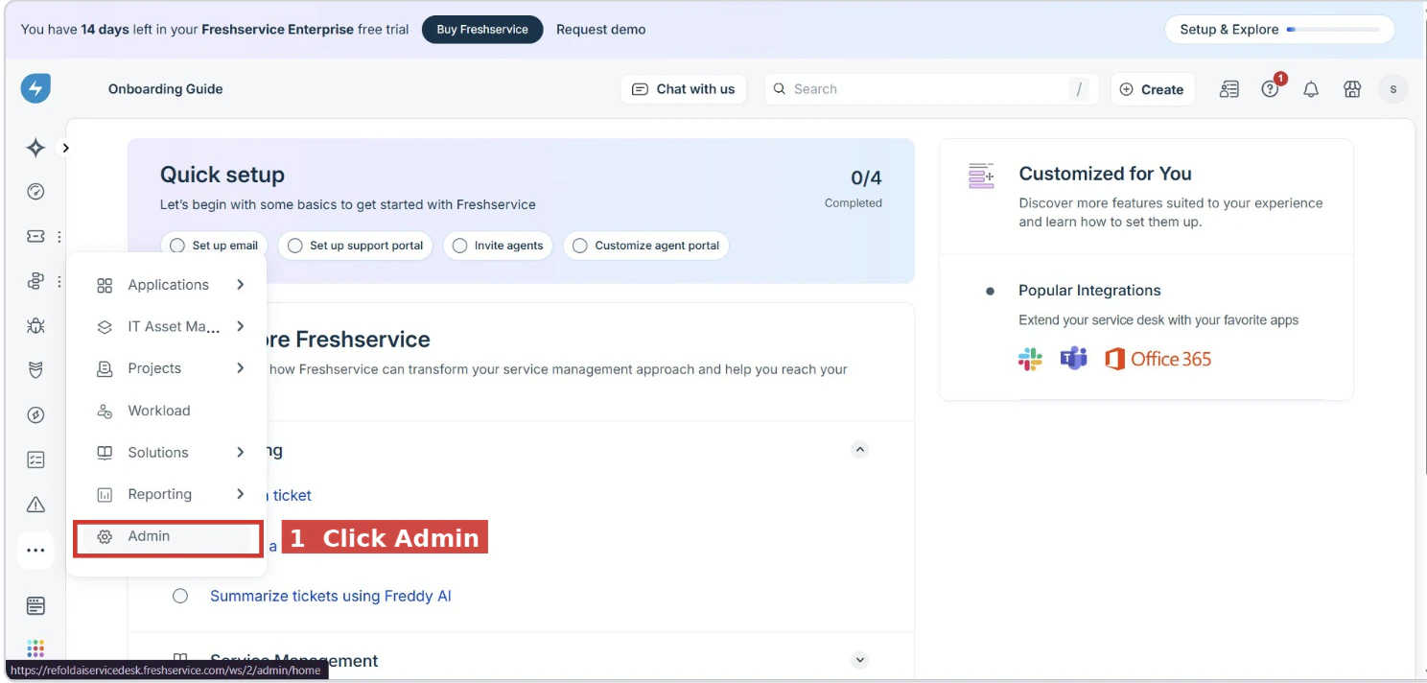Expand the Solutions submenu arrow
Viewport: 1427px width, 683px height.
pos(240,452)
